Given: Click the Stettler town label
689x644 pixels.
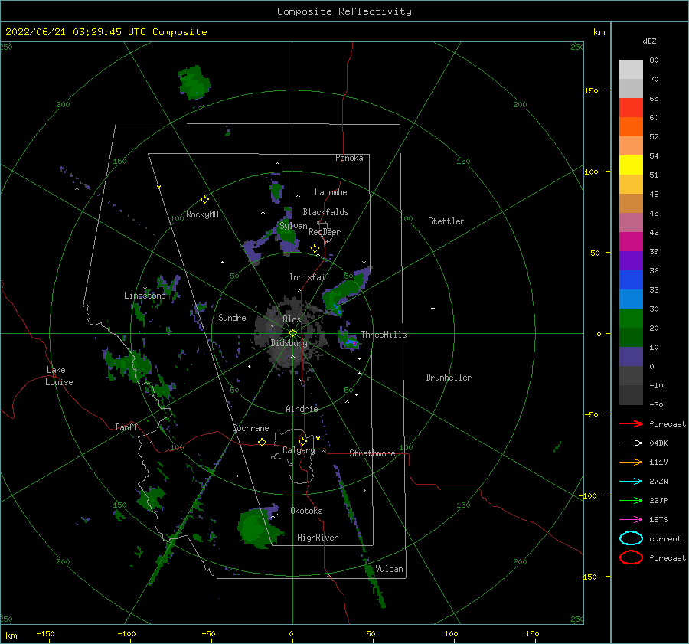Looking at the screenshot, I should 446,221.
